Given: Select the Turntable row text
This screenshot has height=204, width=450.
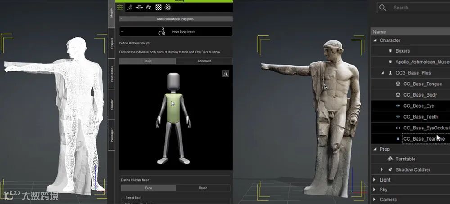Looking at the screenshot, I should point(405,159).
